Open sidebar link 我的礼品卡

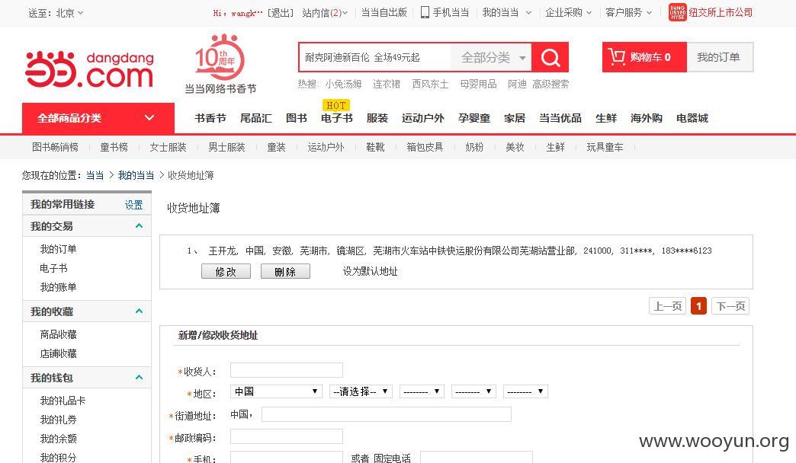click(x=63, y=401)
